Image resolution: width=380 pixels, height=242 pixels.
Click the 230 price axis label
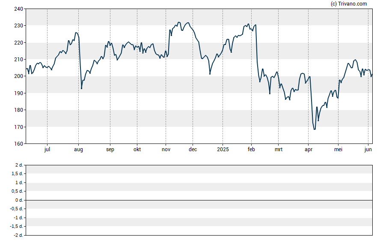19,26
